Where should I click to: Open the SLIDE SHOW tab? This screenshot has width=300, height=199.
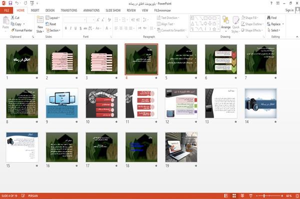(x=113, y=10)
